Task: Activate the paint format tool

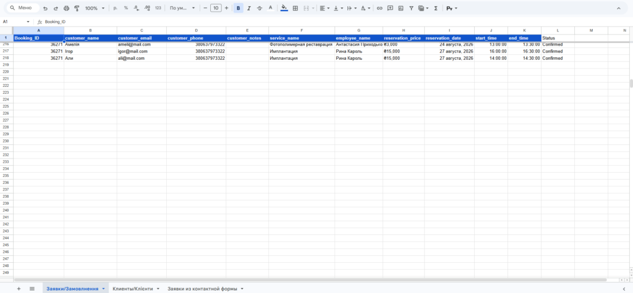Action: pos(77,8)
